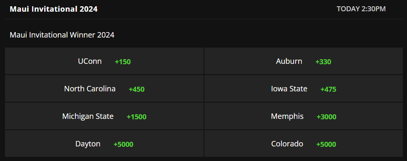Click the +3000 odds next to Memphis

tap(326, 117)
